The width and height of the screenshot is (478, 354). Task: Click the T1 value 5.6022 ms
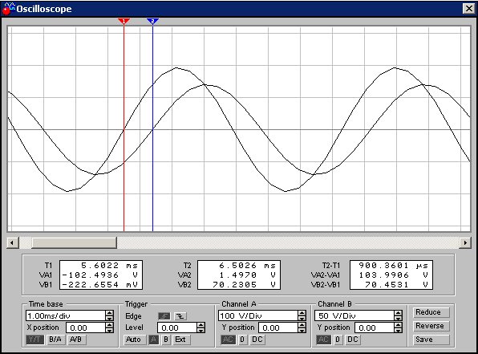click(109, 266)
